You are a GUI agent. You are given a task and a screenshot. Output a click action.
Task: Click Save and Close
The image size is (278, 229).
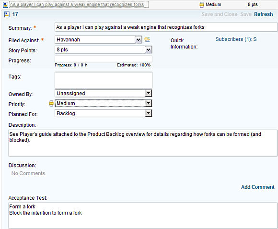point(220,14)
